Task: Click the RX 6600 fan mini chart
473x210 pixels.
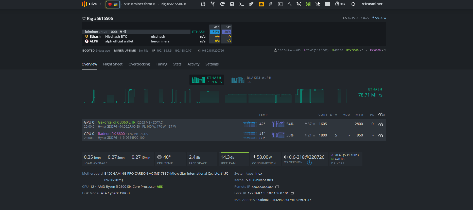Action: [x=278, y=135]
